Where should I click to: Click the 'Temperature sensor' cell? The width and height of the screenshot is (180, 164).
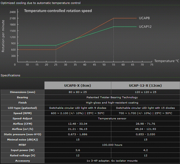[x=112, y=118]
